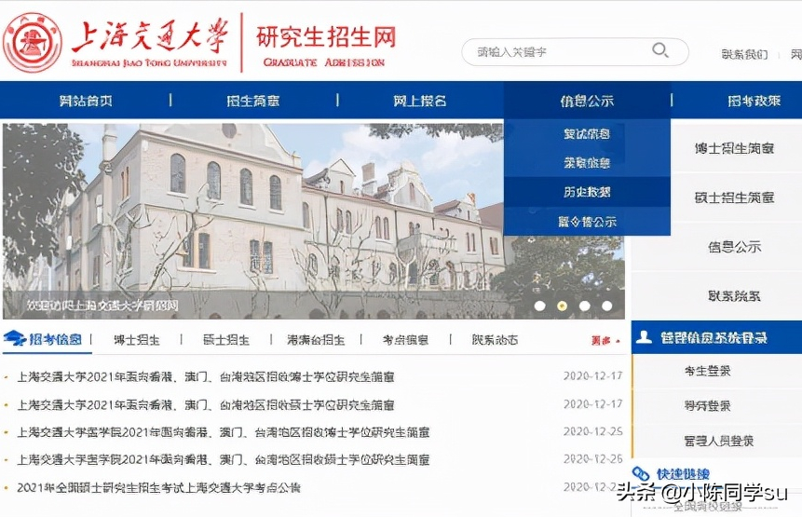The image size is (802, 517).
Task: Switch to the 博士招生 tab
Action: tap(137, 340)
